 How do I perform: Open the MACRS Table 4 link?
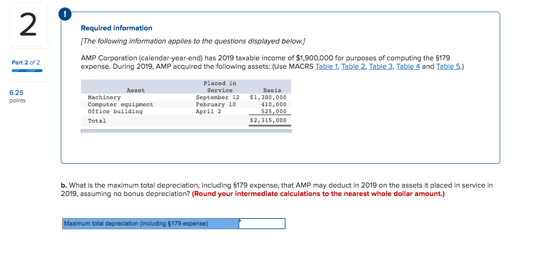point(408,66)
